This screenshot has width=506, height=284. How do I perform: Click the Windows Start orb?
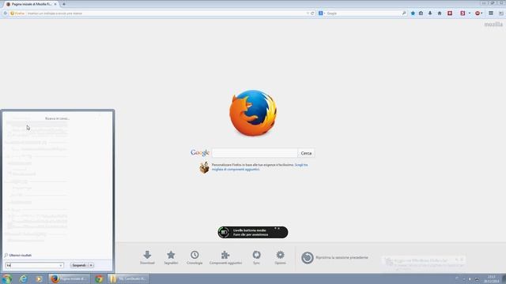click(x=7, y=278)
